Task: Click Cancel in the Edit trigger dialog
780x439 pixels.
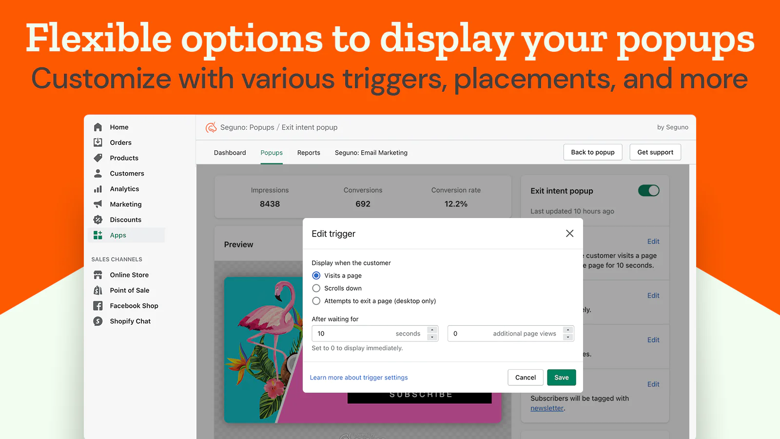Action: (x=526, y=378)
